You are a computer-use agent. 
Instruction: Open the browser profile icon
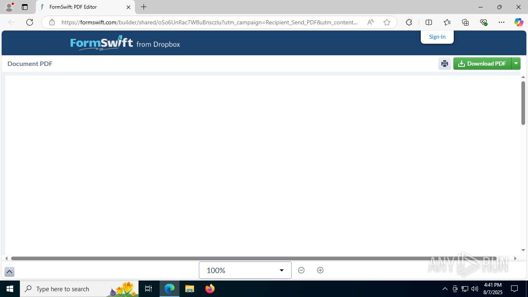click(x=9, y=7)
